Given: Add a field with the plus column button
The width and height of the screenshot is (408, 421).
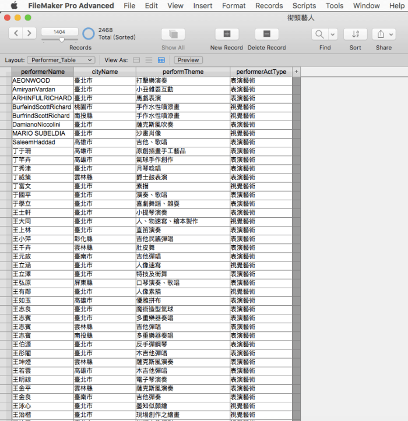Looking at the screenshot, I should coord(296,72).
